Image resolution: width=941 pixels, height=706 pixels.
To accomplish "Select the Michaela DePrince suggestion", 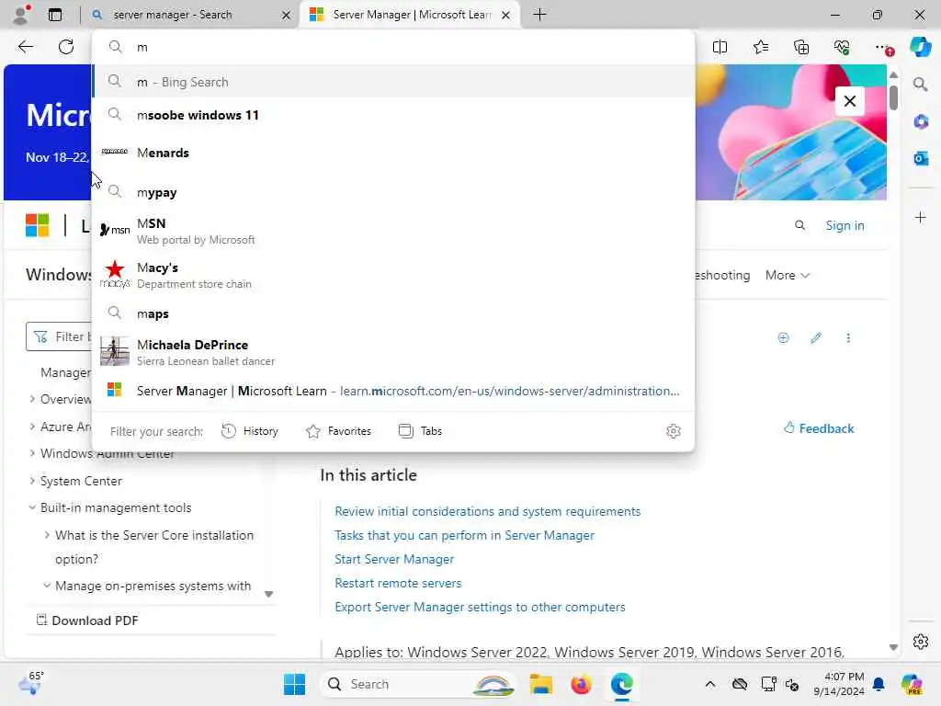I will (393, 352).
